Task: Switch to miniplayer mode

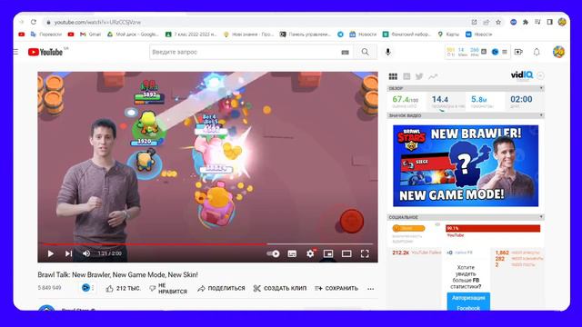Action: [x=328, y=253]
